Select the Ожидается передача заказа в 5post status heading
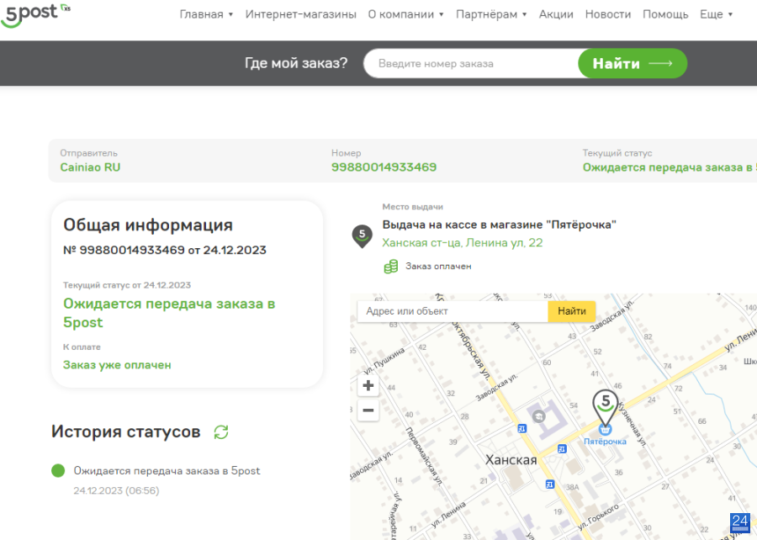This screenshot has height=540, width=757. [169, 313]
